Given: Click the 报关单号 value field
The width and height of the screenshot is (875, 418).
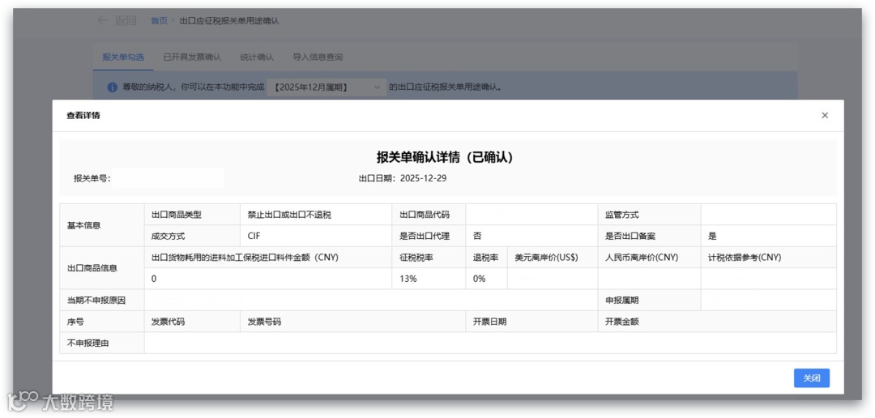Looking at the screenshot, I should pyautogui.click(x=168, y=178).
